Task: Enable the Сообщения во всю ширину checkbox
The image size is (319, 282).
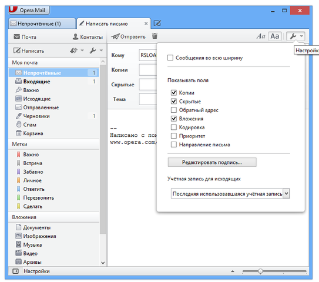Action: (170, 58)
